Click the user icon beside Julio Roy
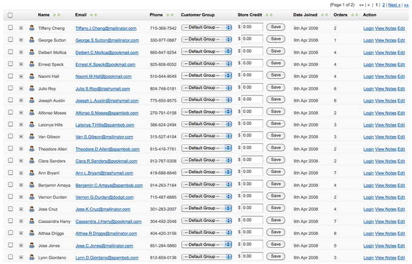 32,88
